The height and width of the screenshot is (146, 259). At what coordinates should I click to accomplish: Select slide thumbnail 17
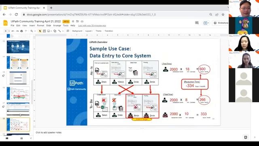pyautogui.click(x=18, y=109)
